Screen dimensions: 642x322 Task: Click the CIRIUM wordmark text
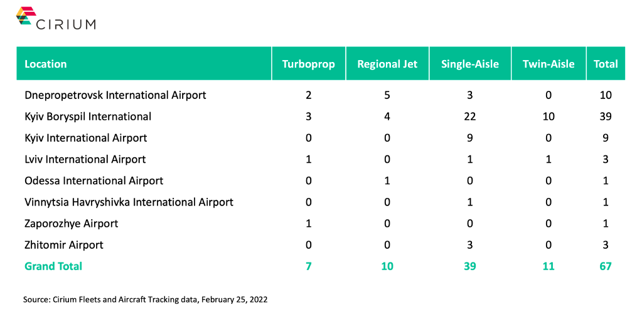point(66,24)
